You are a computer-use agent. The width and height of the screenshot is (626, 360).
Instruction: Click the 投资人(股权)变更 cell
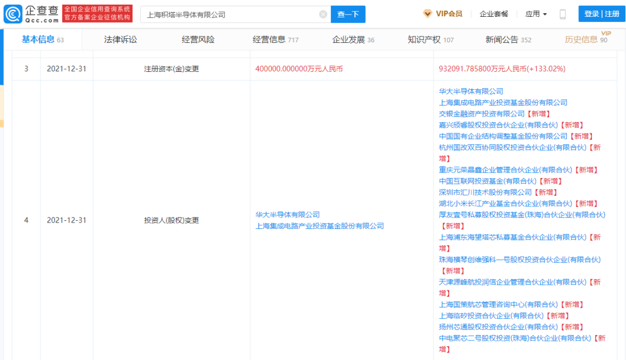click(171, 220)
